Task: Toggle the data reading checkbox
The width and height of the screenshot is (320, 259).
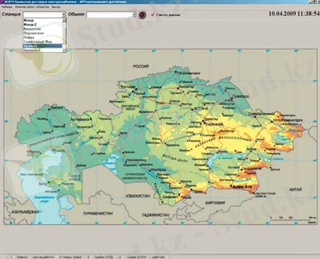Action: (152, 15)
